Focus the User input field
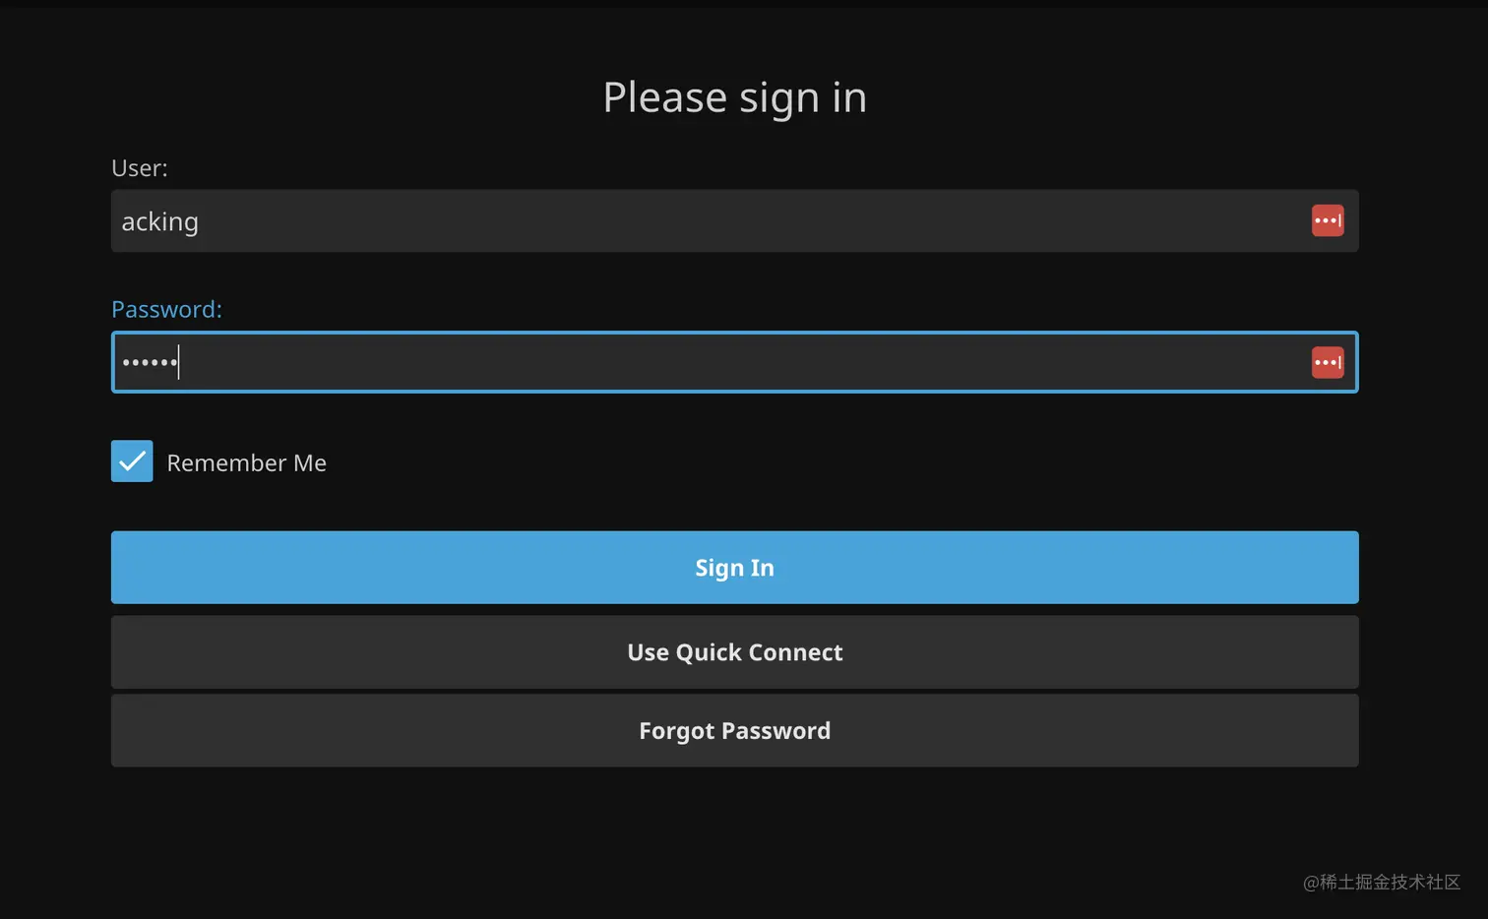The image size is (1488, 919). click(734, 220)
